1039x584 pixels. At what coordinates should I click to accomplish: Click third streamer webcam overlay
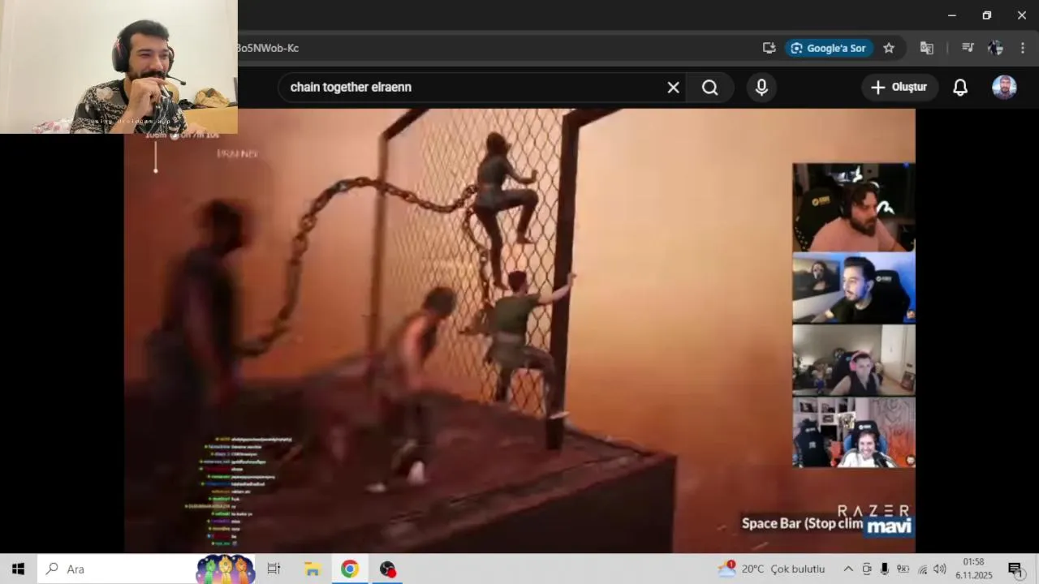[x=854, y=360]
